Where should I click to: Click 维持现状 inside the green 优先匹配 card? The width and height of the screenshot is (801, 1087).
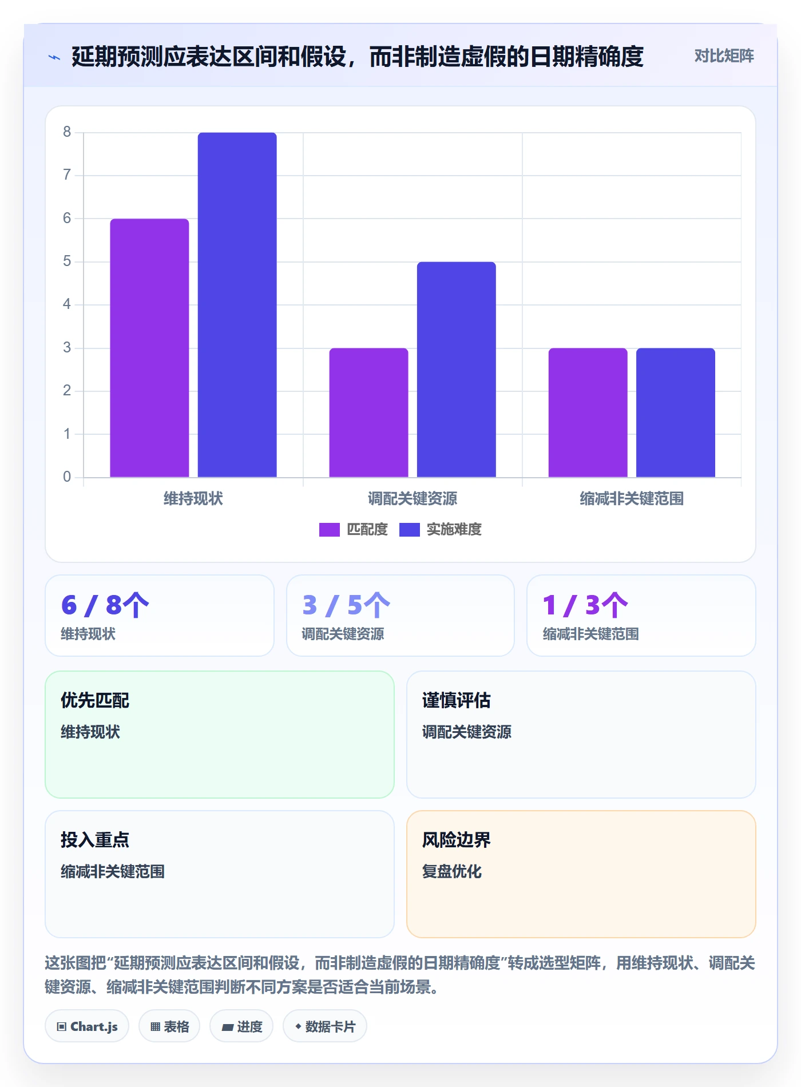point(90,732)
